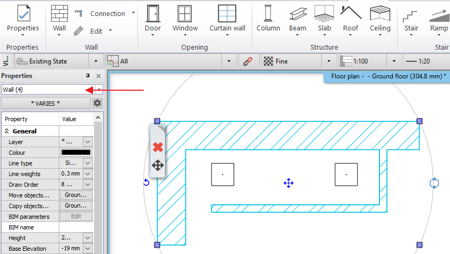Click the blue move handle in center
The width and height of the screenshot is (450, 254).
click(x=289, y=183)
